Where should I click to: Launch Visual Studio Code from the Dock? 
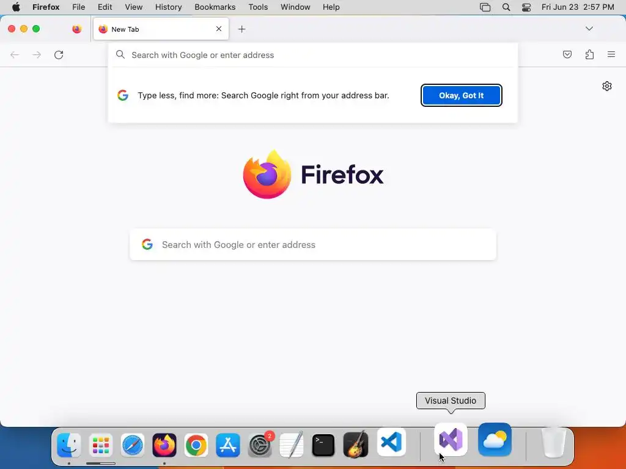pos(391,442)
